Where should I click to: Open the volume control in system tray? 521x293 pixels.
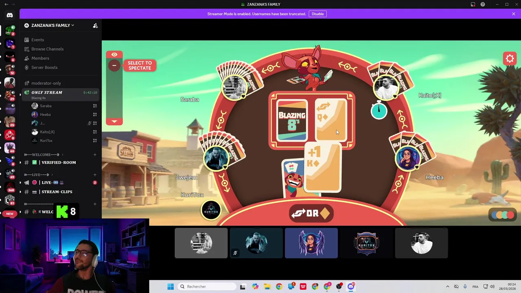pyautogui.click(x=493, y=286)
